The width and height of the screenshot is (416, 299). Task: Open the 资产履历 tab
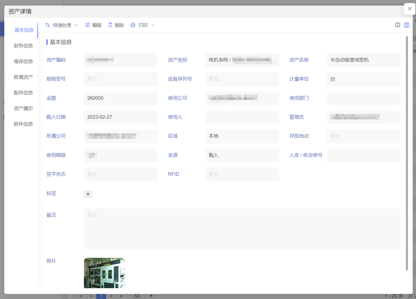(23, 108)
